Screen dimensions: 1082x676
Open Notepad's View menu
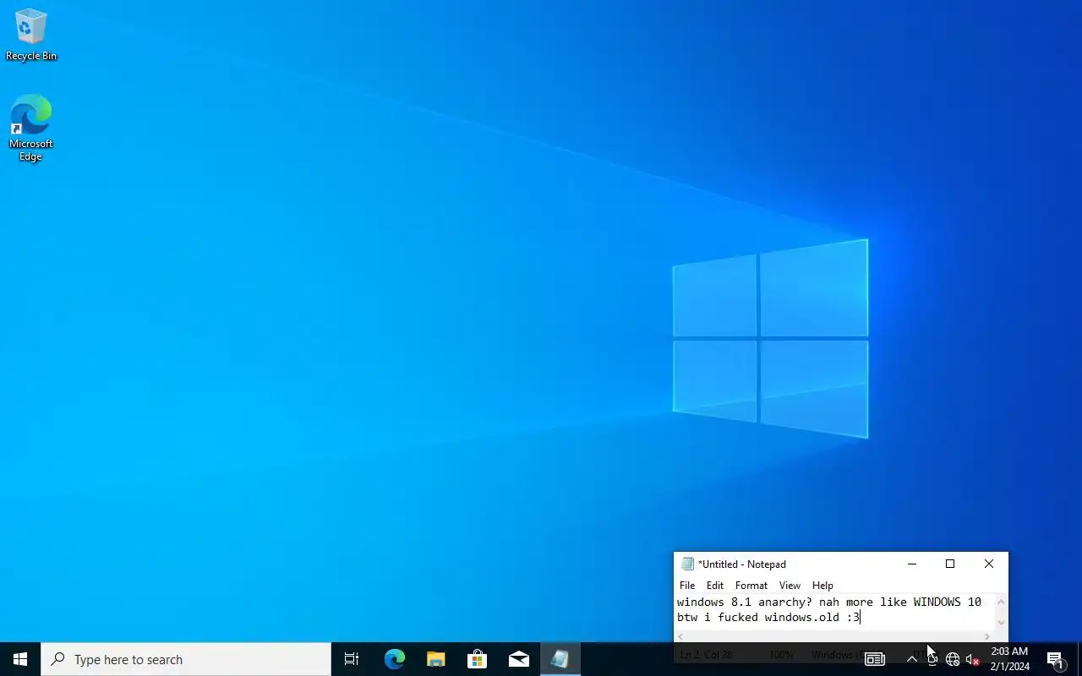[x=790, y=585]
